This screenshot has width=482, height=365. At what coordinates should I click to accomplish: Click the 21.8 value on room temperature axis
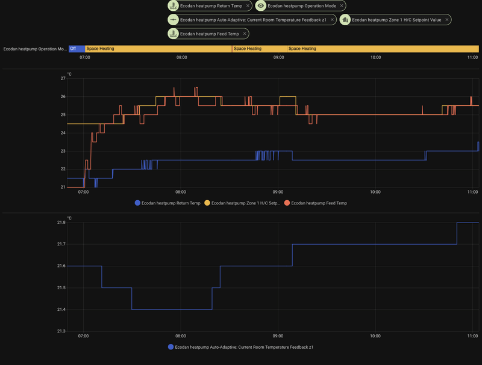pos(61,222)
